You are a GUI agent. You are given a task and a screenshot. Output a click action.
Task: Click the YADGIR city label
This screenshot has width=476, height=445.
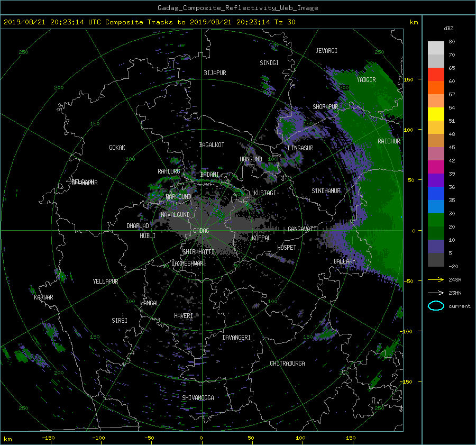(366, 80)
